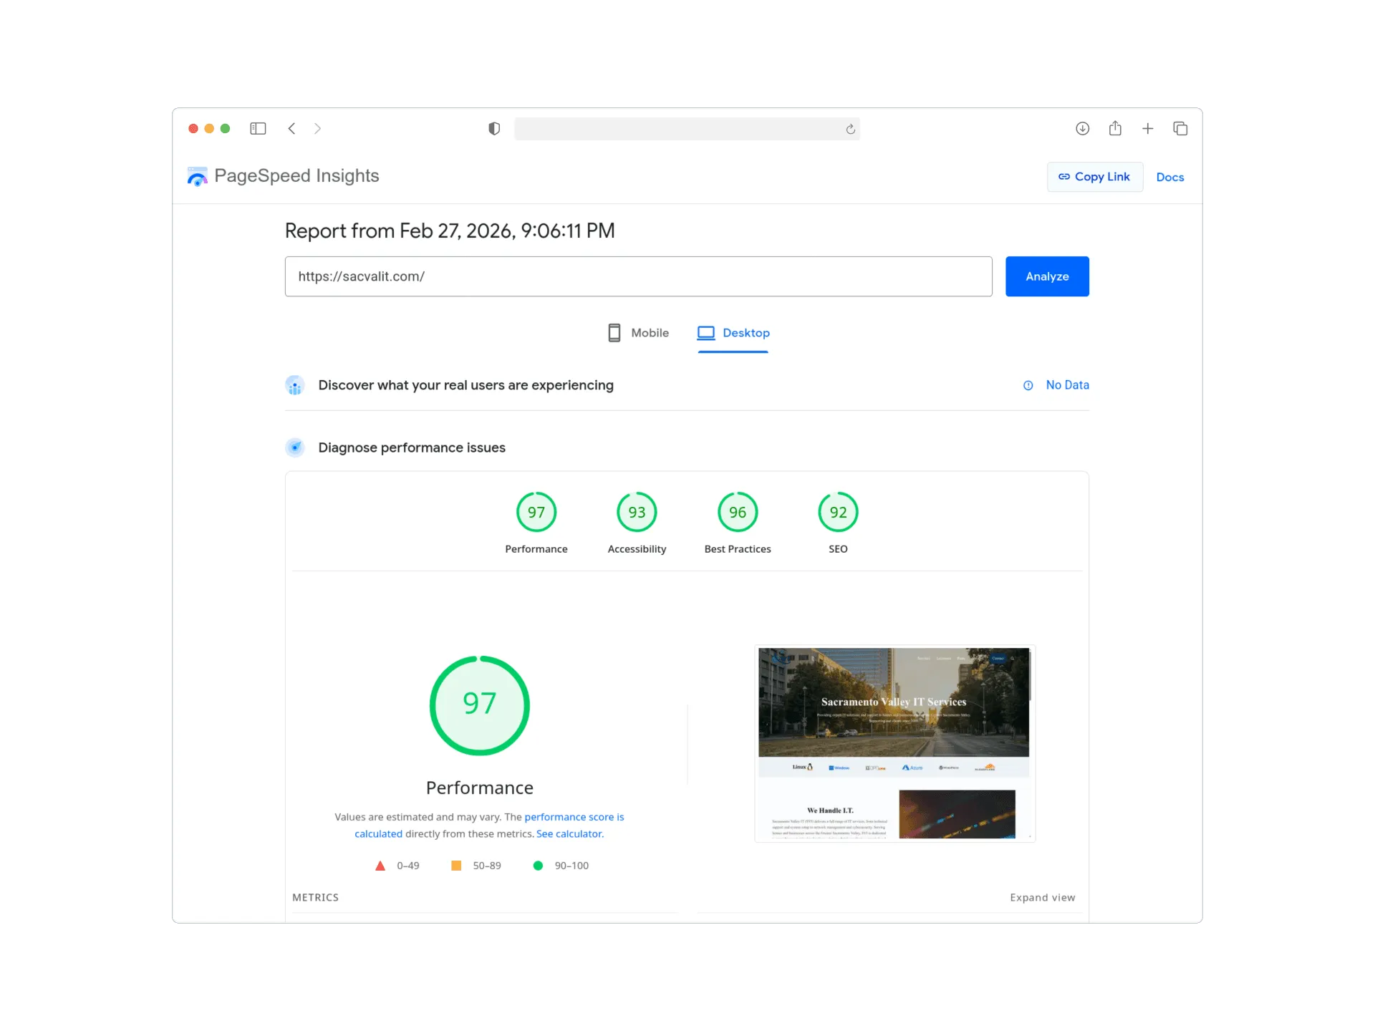Click the orange square 50–89 legend marker

point(456,866)
